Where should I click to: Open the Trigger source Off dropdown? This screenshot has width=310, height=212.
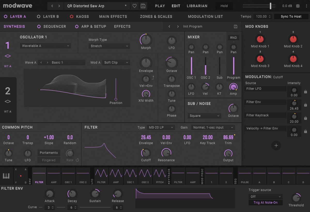(x=266, y=197)
